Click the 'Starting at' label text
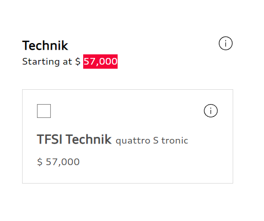This screenshot has width=264, height=221. [47, 62]
